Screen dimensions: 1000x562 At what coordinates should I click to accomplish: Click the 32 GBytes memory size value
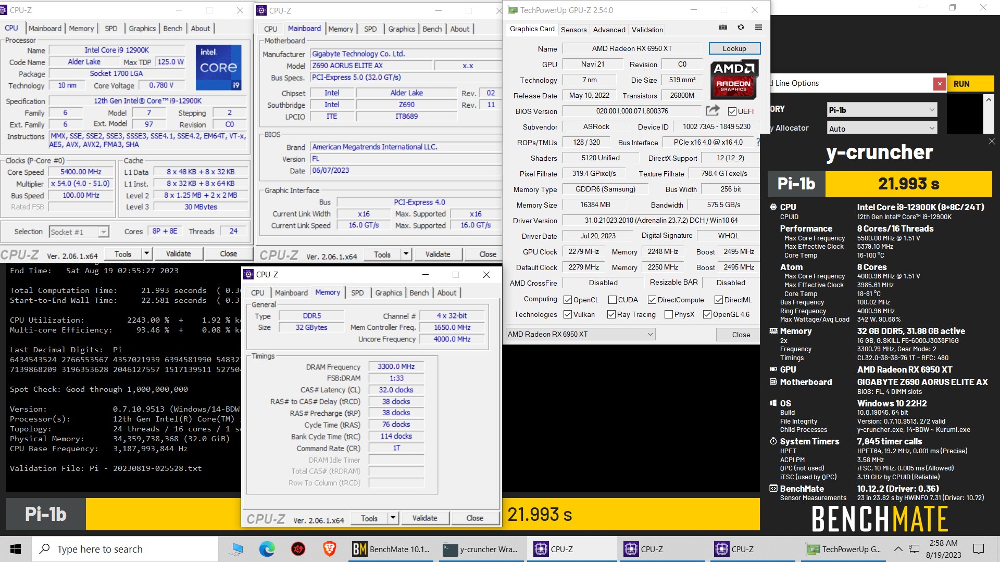311,327
